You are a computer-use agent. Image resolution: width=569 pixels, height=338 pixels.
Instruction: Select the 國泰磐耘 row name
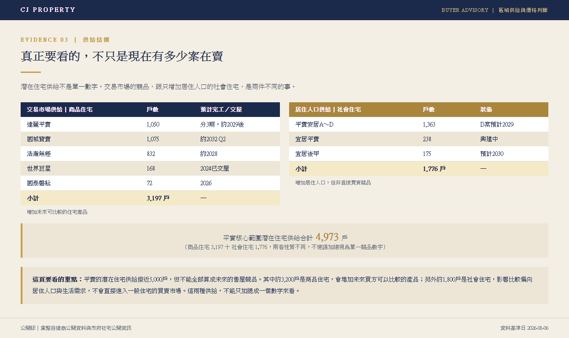point(39,183)
